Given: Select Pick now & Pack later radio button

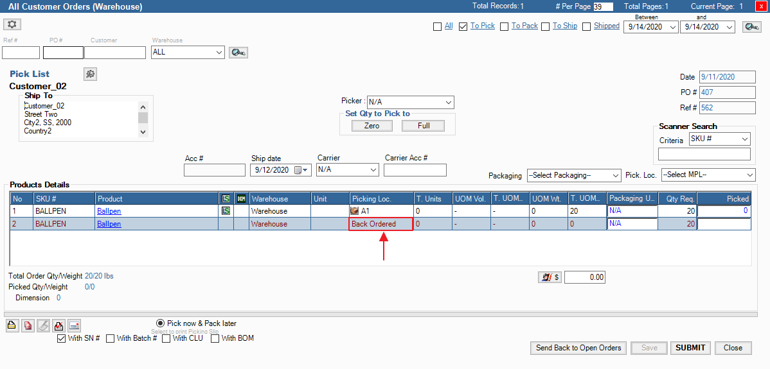Looking at the screenshot, I should pos(160,323).
